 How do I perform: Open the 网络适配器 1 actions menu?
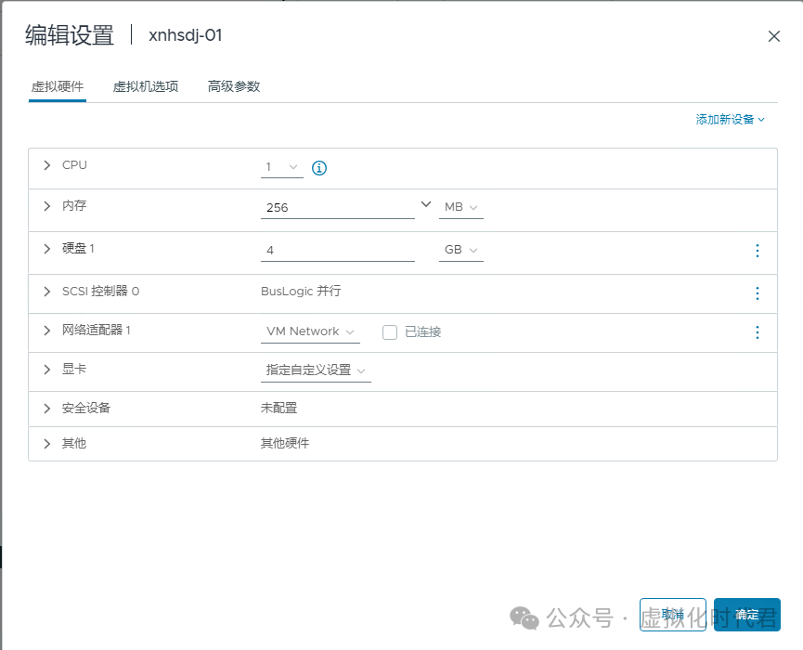(x=757, y=332)
